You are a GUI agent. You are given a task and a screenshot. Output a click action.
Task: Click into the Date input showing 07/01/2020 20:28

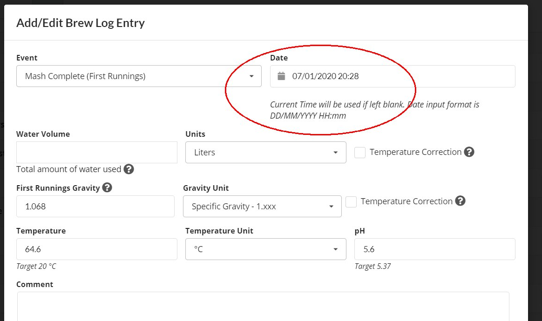coord(396,76)
